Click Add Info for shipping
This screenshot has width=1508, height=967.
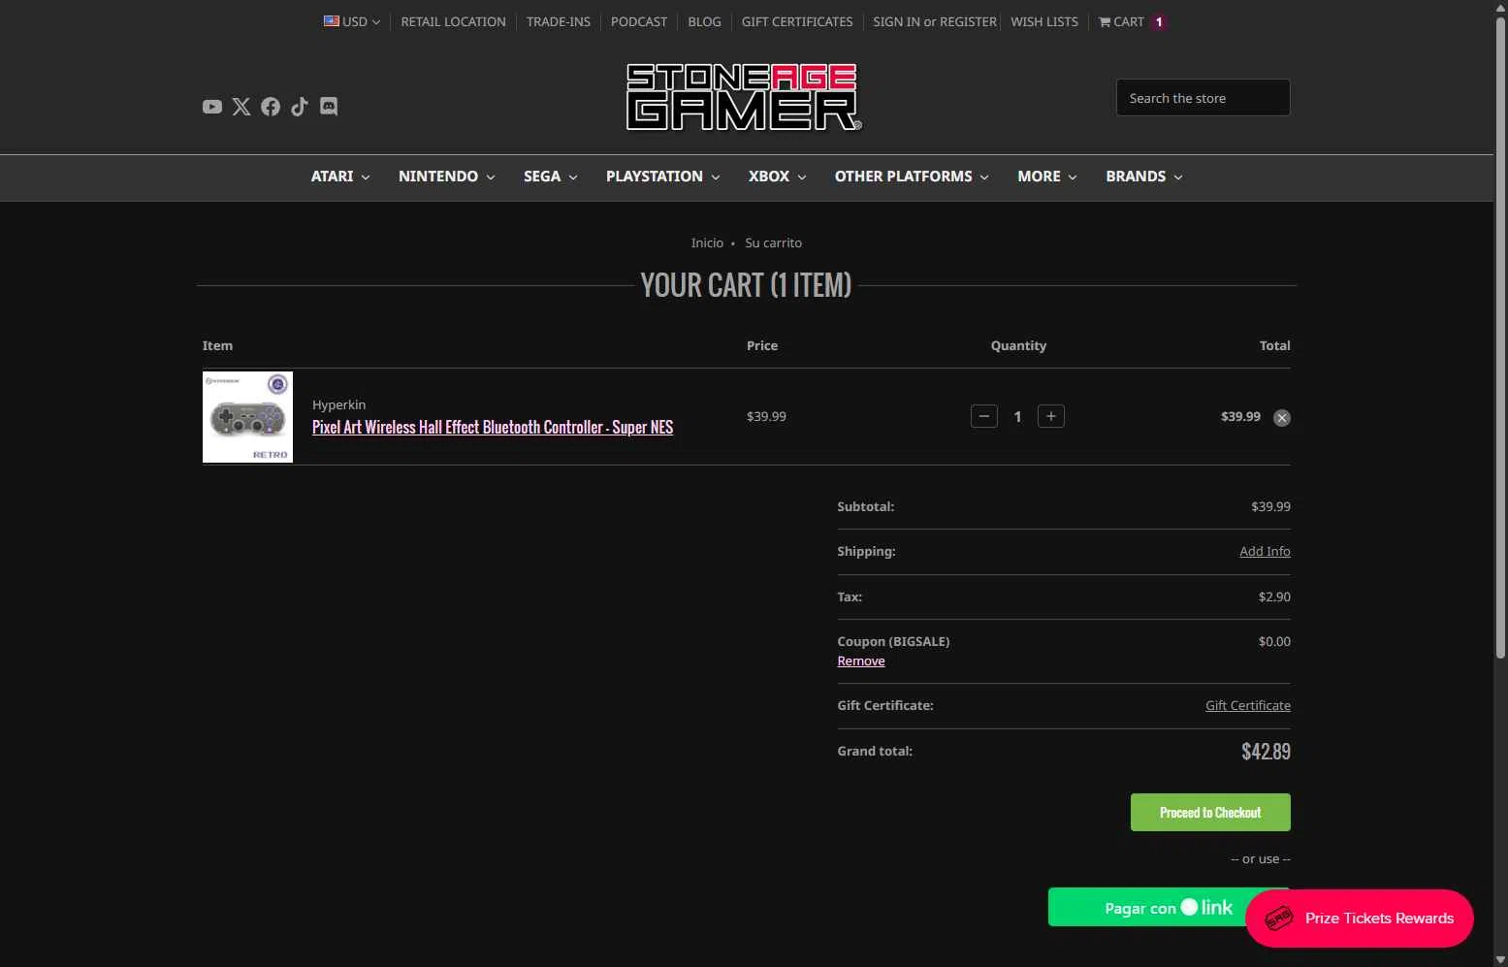[x=1265, y=551]
